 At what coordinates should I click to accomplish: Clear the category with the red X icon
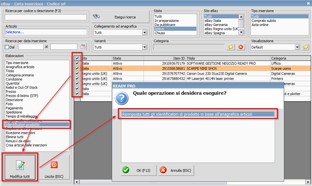coord(241,47)
